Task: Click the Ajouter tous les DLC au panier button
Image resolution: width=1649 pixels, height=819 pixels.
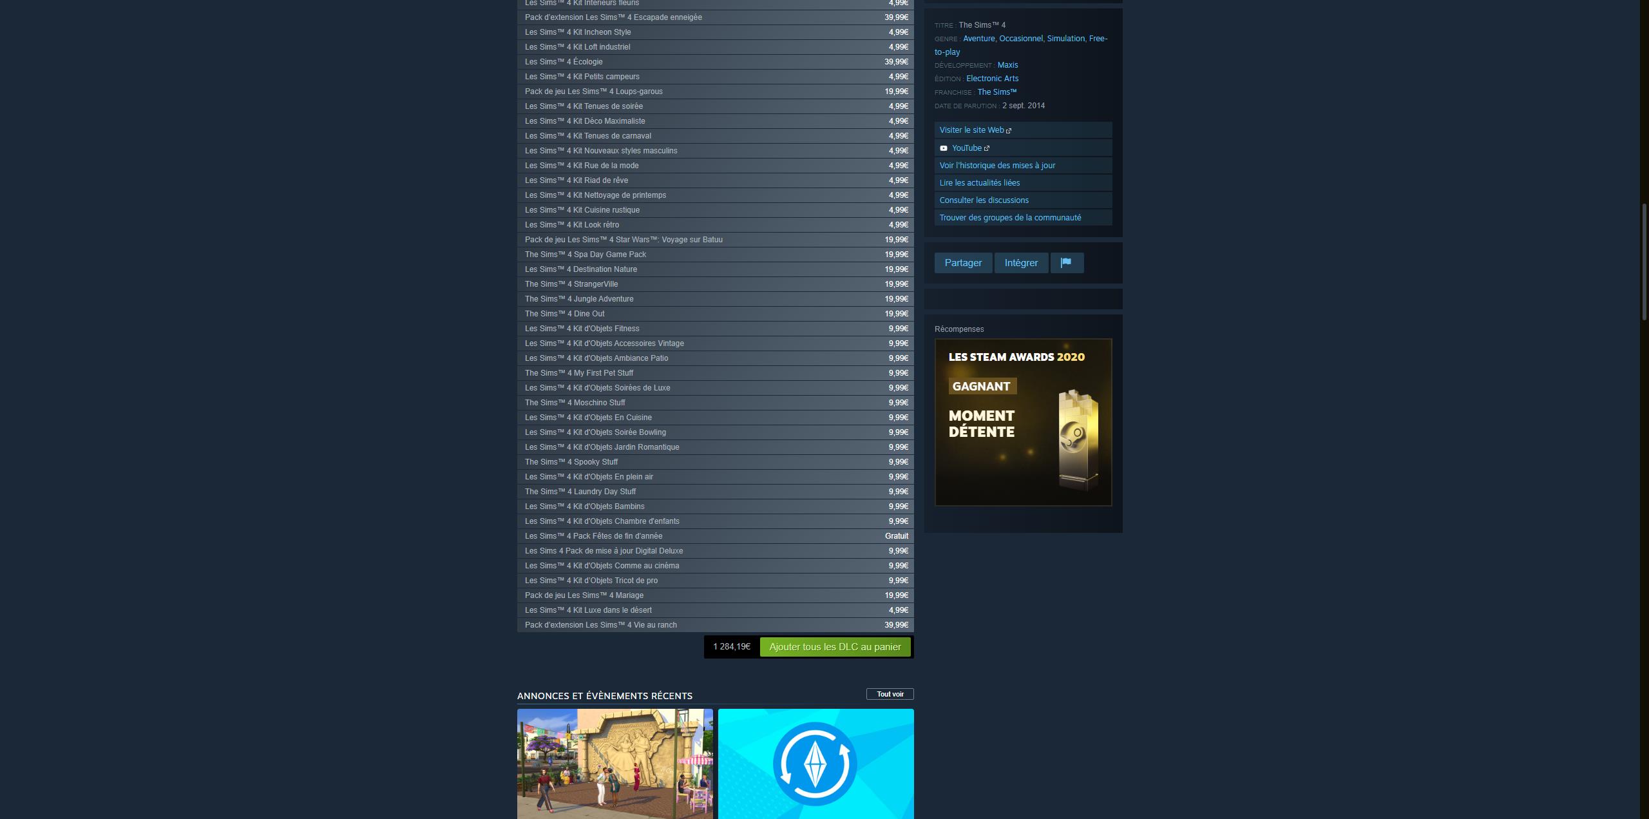Action: coord(835,646)
